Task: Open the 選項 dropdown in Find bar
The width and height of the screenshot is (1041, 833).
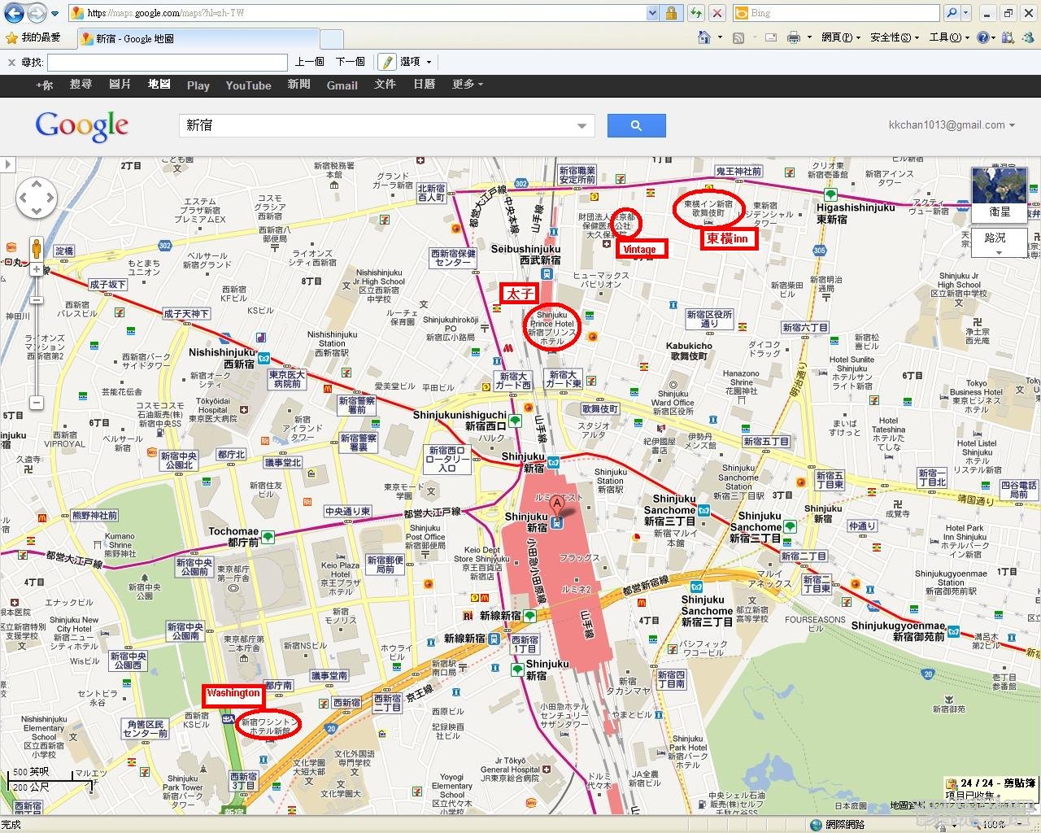Action: tap(416, 62)
